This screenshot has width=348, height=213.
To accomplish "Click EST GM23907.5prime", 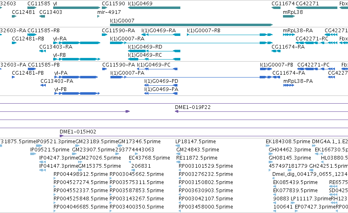I will click(93, 150).
